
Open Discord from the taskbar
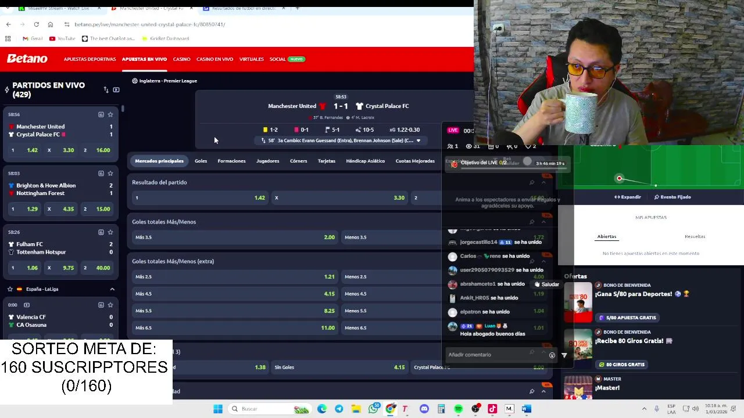click(424, 409)
